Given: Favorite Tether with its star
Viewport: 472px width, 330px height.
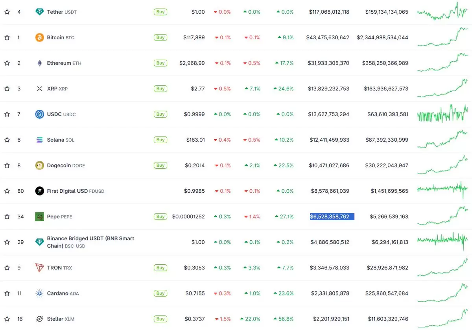Looking at the screenshot, I should pos(7,12).
